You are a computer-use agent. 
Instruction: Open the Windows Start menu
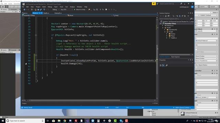3,121
